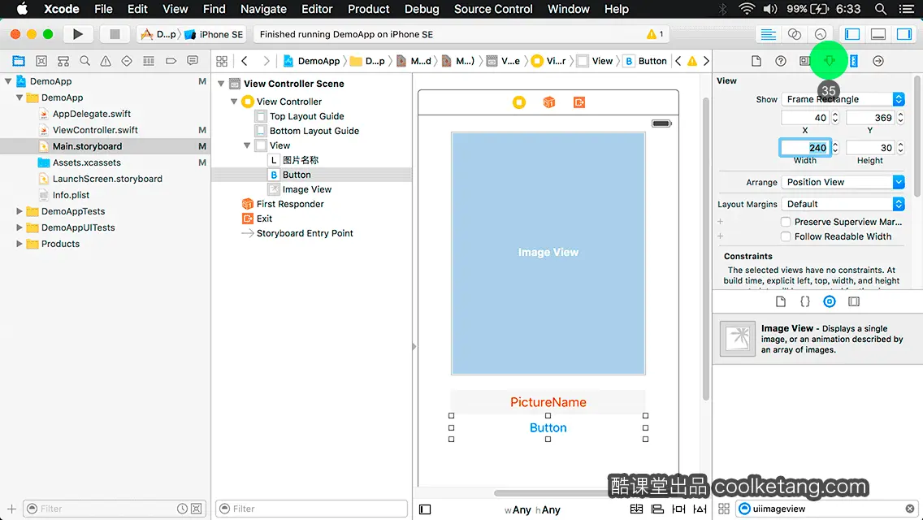Increment the Height stepper
Viewport: 923px width, 520px height.
[x=900, y=144]
